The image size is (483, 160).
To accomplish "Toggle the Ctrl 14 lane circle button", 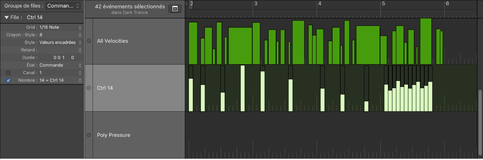I will coord(89,88).
